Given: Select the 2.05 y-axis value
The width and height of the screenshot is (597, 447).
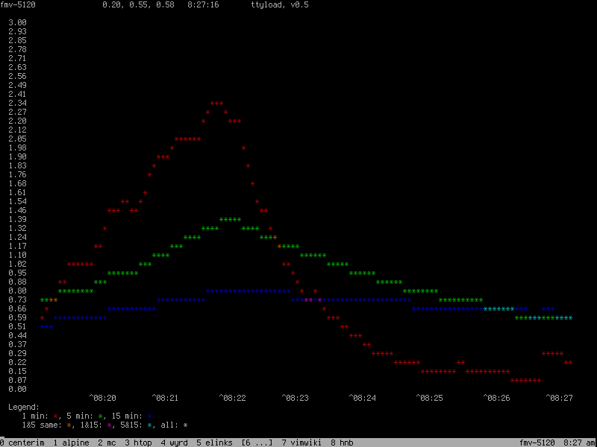Looking at the screenshot, I should click(17, 139).
